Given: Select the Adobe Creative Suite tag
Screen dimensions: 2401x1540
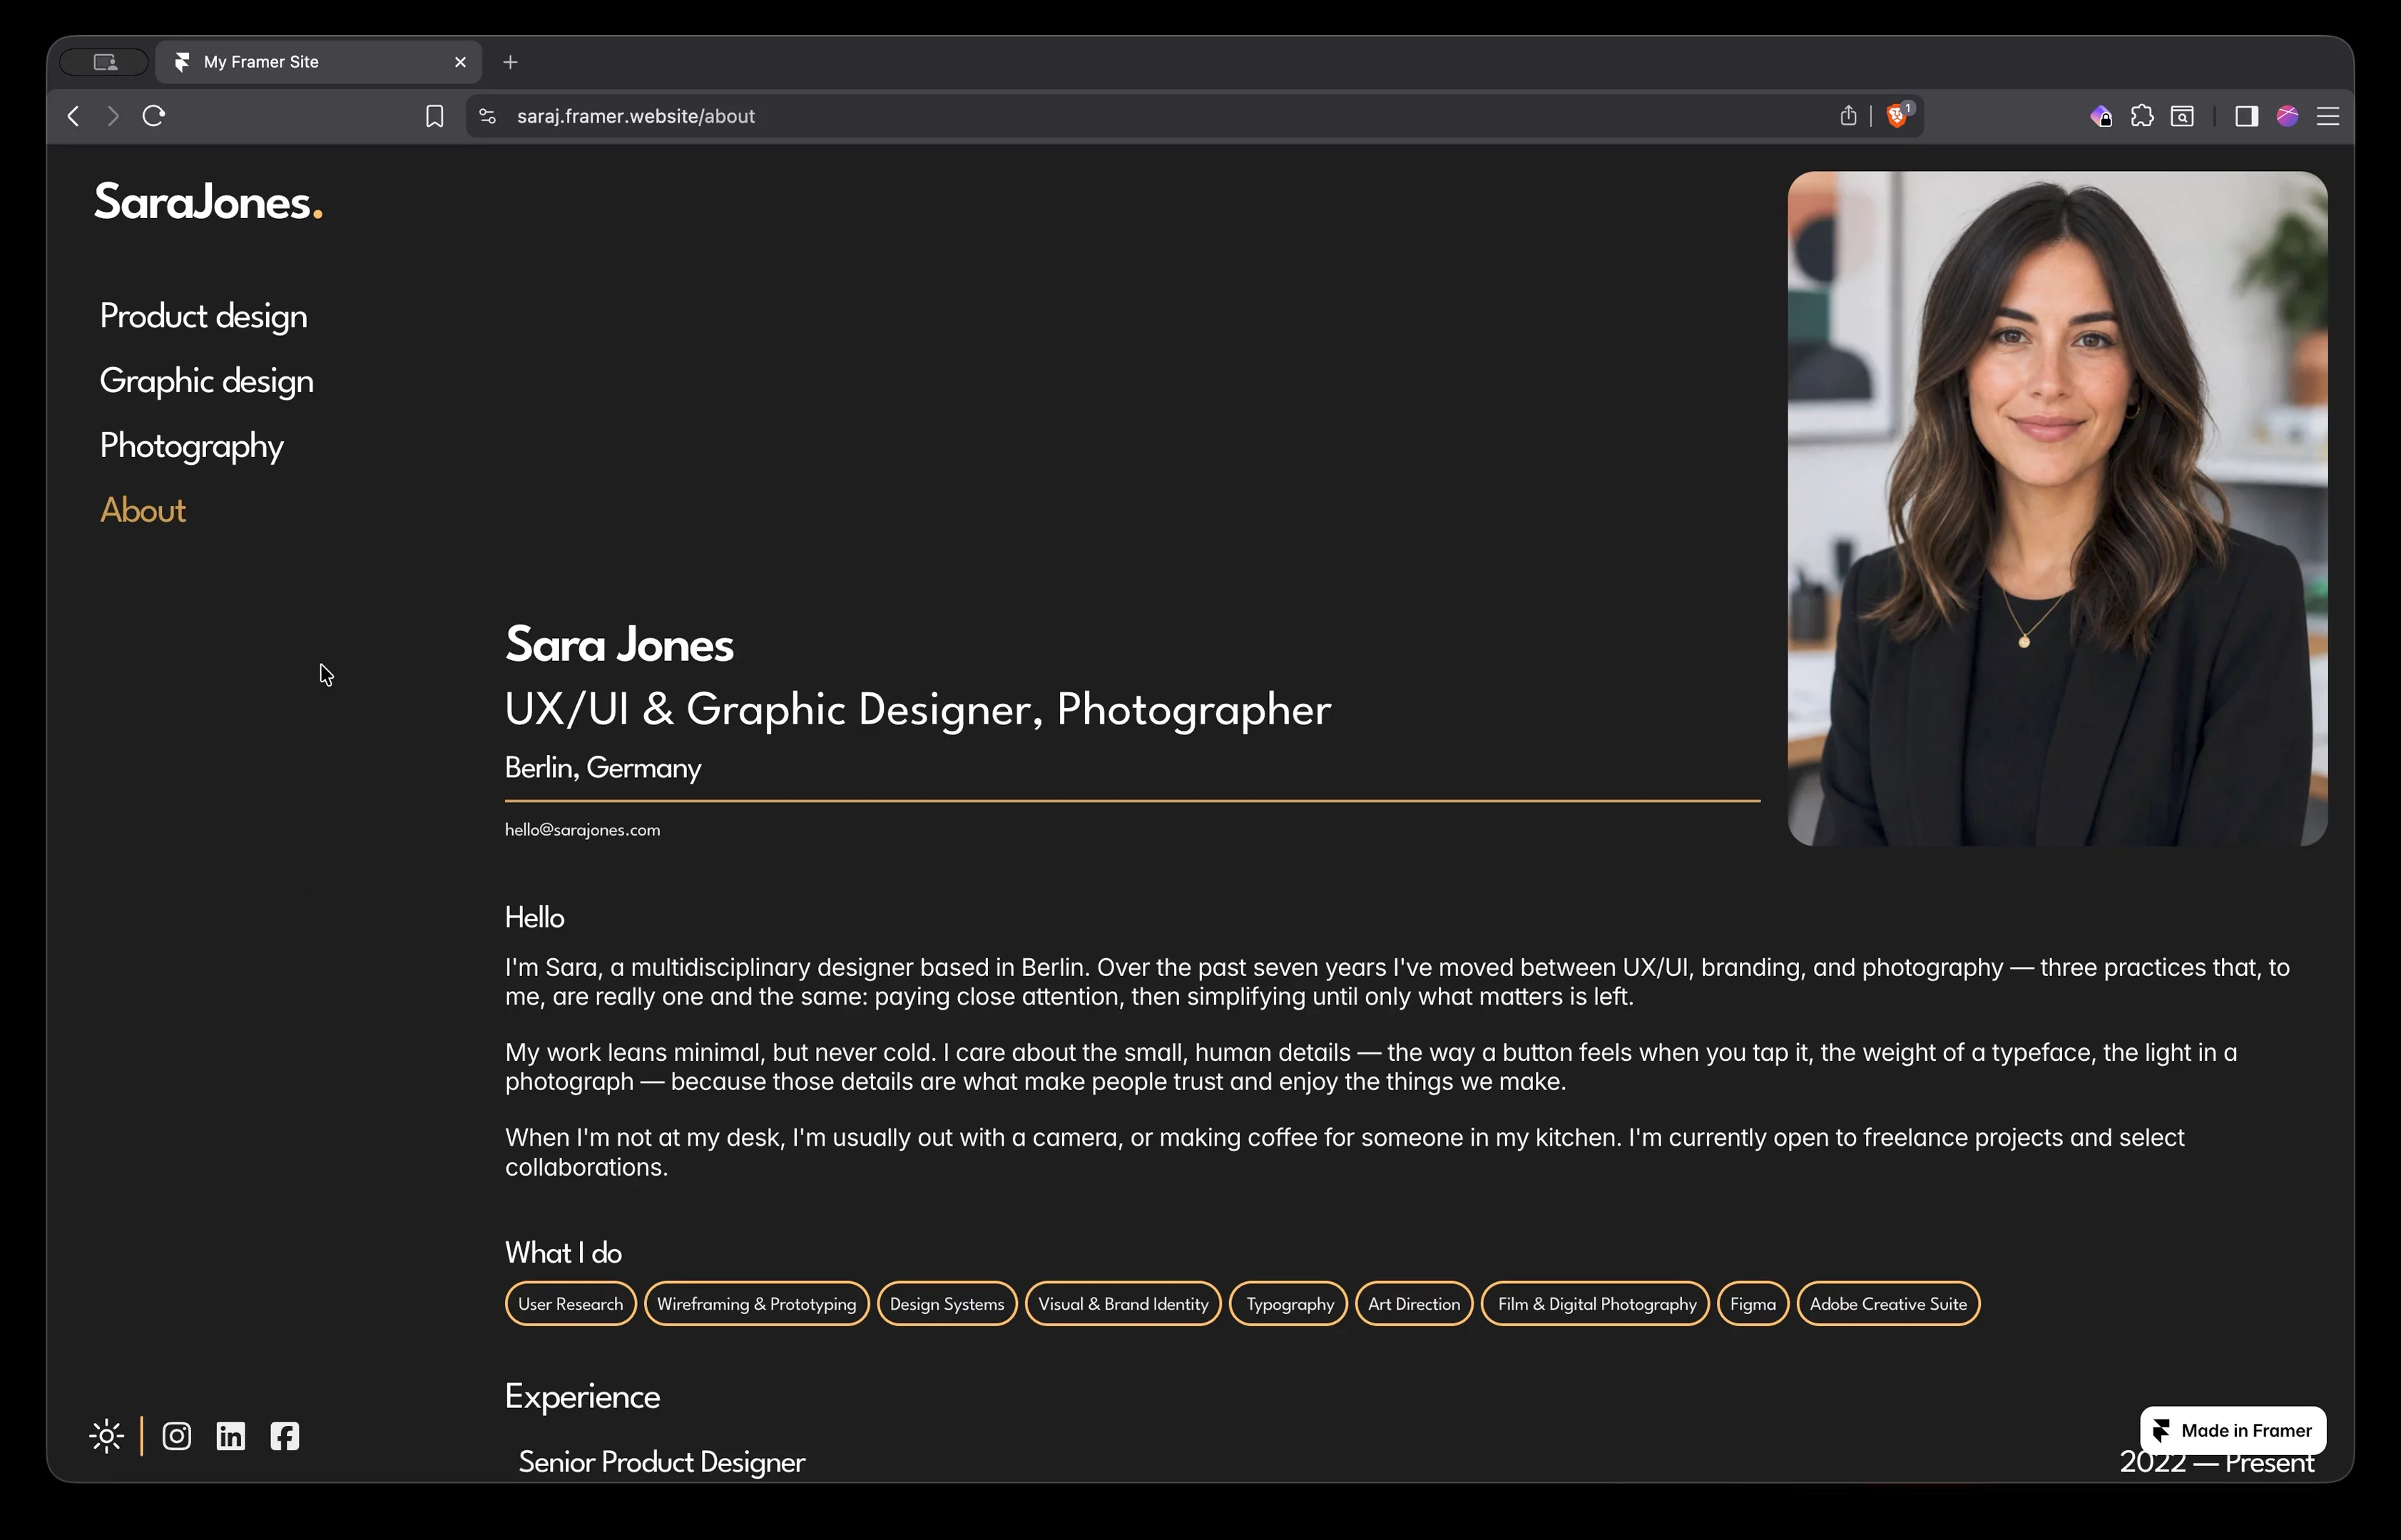Looking at the screenshot, I should [1889, 1304].
